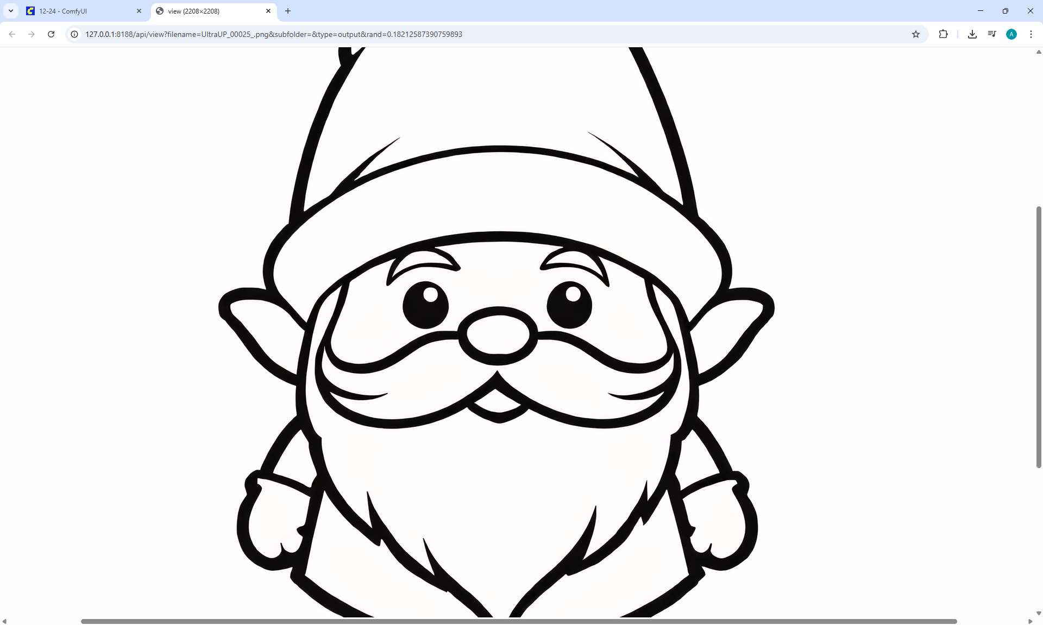Click the horizontal scrollbar thumb

pyautogui.click(x=519, y=621)
